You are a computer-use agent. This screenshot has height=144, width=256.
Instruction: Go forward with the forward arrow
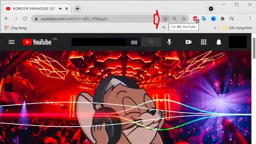pyautogui.click(x=16, y=19)
